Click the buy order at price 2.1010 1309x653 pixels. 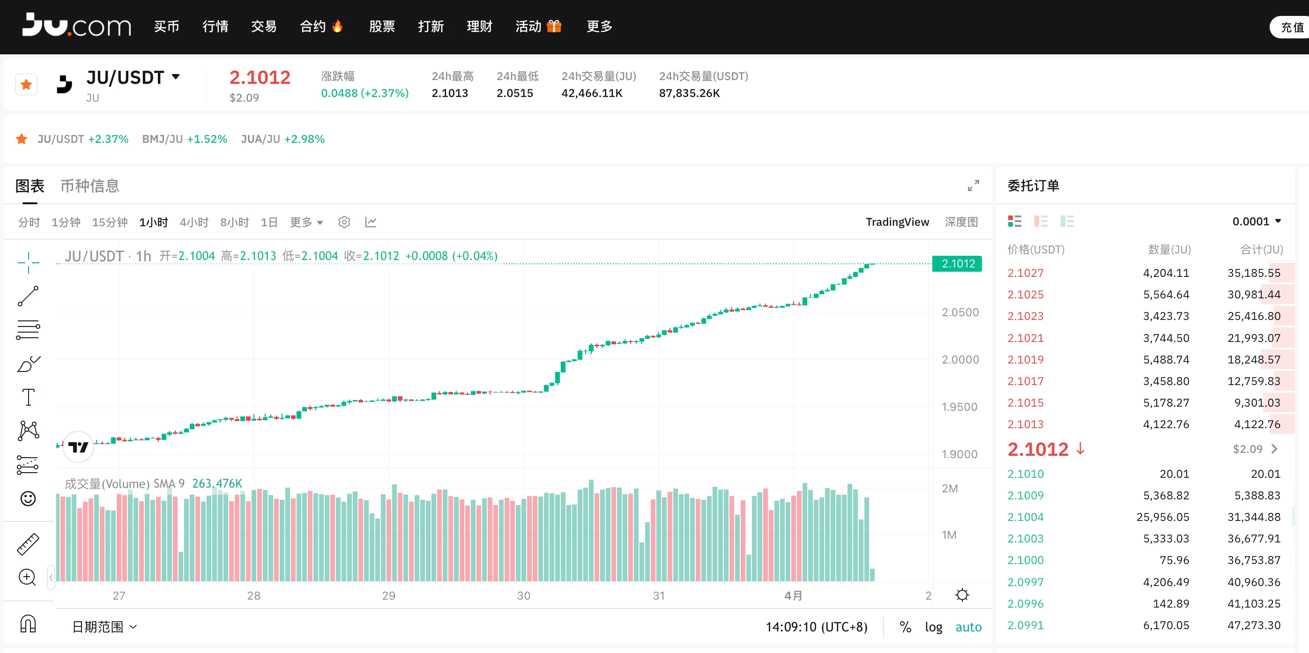pyautogui.click(x=1145, y=474)
